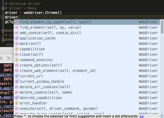The width and height of the screenshot is (164, 118).
Task: Click property icon beside desired_capabilities
Action: click(x=17, y=98)
